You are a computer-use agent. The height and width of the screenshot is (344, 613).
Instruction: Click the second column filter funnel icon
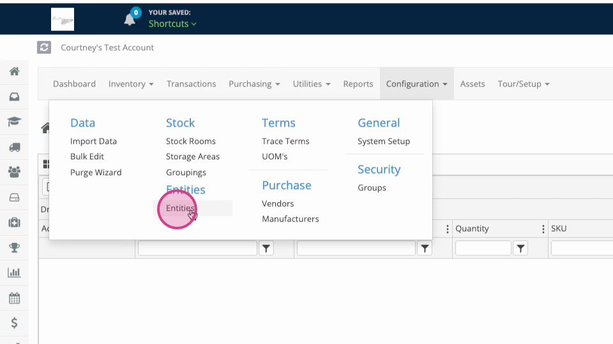coord(425,248)
